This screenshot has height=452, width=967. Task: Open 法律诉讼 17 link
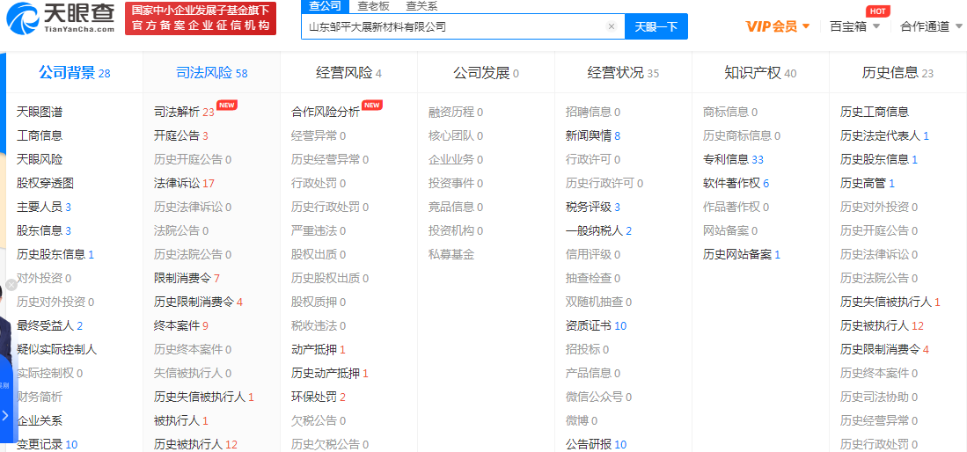[184, 183]
